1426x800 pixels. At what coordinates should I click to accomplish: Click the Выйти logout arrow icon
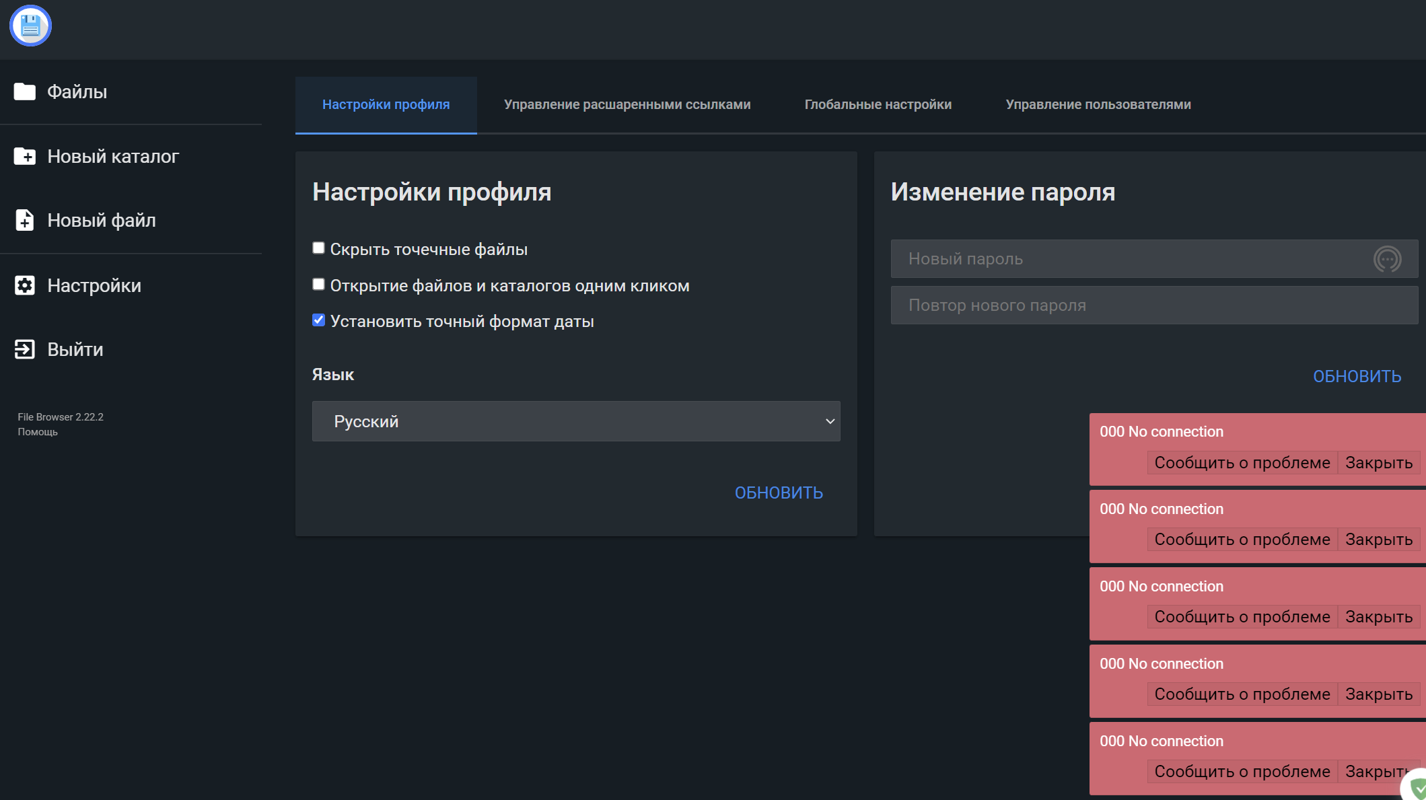tap(25, 349)
